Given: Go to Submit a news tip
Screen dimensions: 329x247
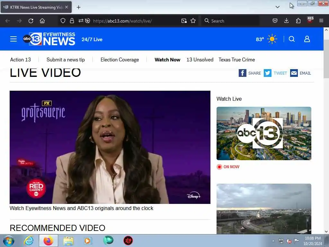Looking at the screenshot, I should coord(66,59).
